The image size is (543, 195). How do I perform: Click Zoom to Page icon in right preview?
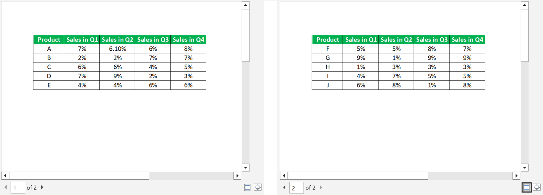click(537, 187)
